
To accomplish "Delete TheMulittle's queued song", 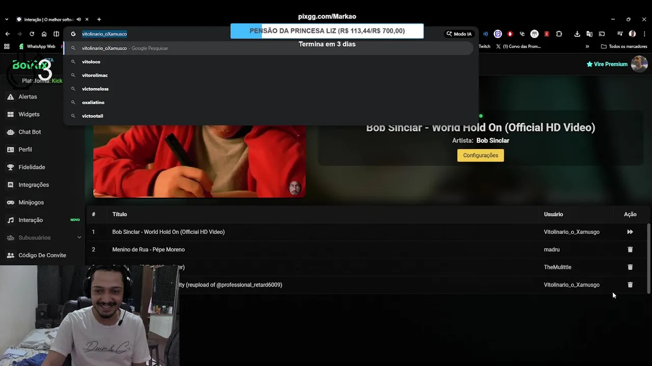I will 630,267.
